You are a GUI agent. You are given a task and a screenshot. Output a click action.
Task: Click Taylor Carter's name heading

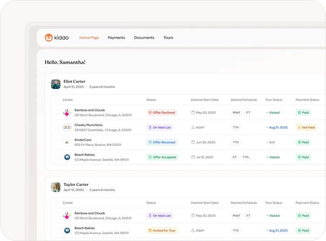76,184
